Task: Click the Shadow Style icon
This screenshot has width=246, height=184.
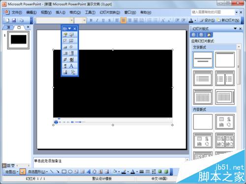Action: coord(160,172)
